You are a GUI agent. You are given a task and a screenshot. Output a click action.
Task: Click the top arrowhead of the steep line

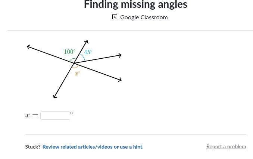point(86,42)
